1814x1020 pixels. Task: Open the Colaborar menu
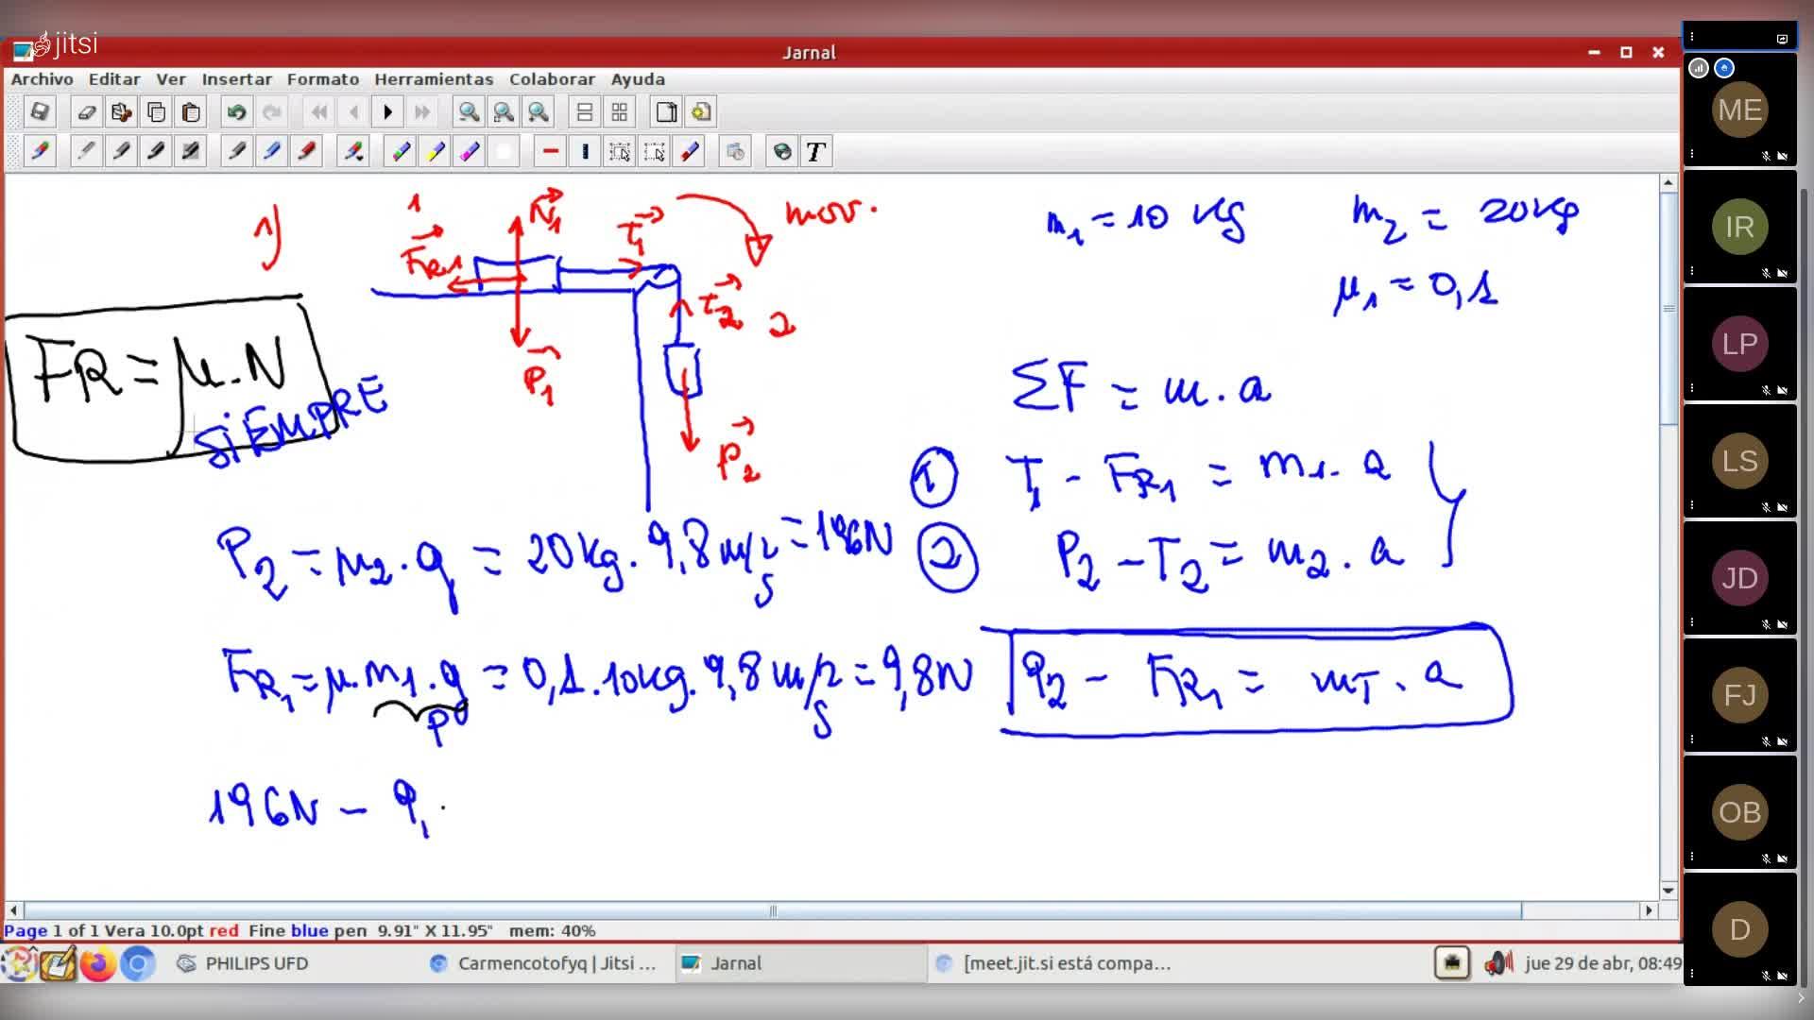pyautogui.click(x=552, y=79)
